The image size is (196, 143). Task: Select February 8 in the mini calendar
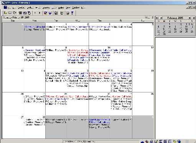tap(170, 26)
